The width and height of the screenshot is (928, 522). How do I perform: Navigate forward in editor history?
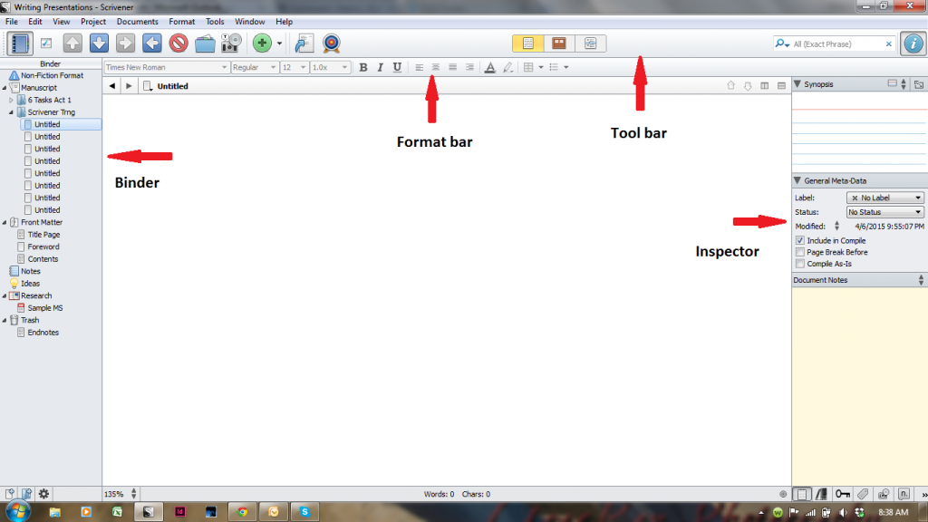[x=129, y=86]
